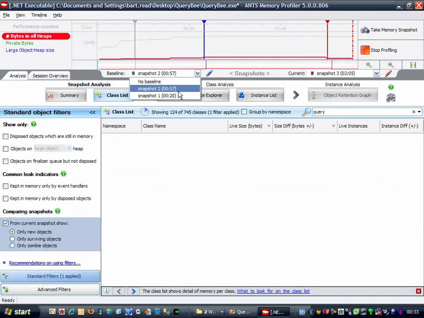Image resolution: width=424 pixels, height=318 pixels.
Task: Open help via the green question mark near Instance Analysis
Action: coord(391,87)
